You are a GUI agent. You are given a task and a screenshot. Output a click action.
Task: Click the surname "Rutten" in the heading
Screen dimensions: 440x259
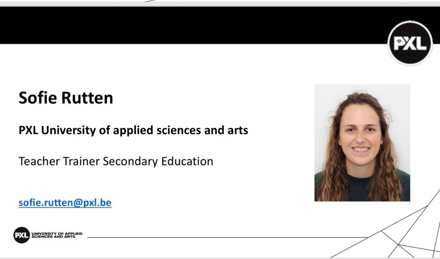[x=88, y=98]
